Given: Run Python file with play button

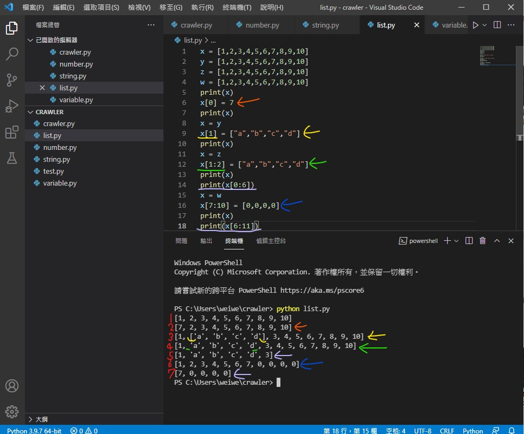Looking at the screenshot, I should click(475, 25).
